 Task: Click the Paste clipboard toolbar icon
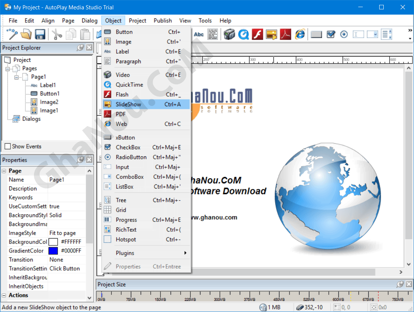85,34
